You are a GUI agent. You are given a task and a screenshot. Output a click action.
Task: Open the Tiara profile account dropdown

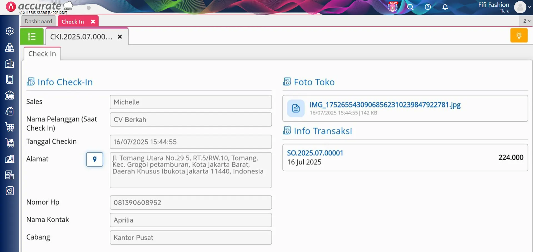521,7
